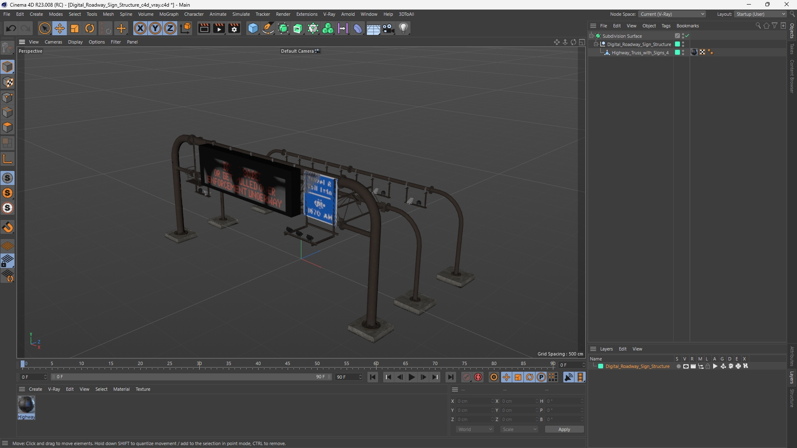
Task: Open Edit Render Settings
Action: click(235, 28)
